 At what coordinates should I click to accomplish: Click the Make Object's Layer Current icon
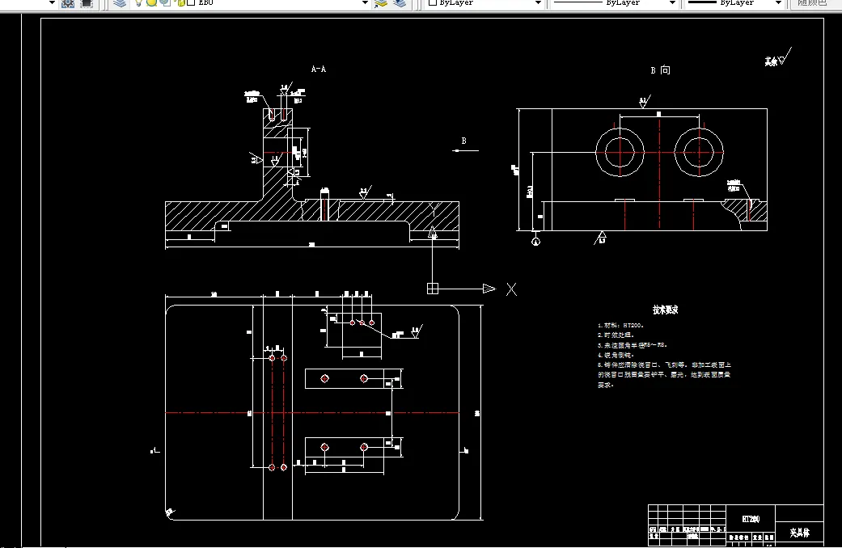[x=381, y=2]
